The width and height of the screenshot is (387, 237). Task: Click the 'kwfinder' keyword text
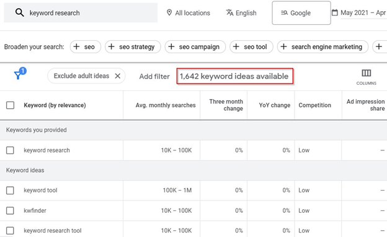coord(35,210)
